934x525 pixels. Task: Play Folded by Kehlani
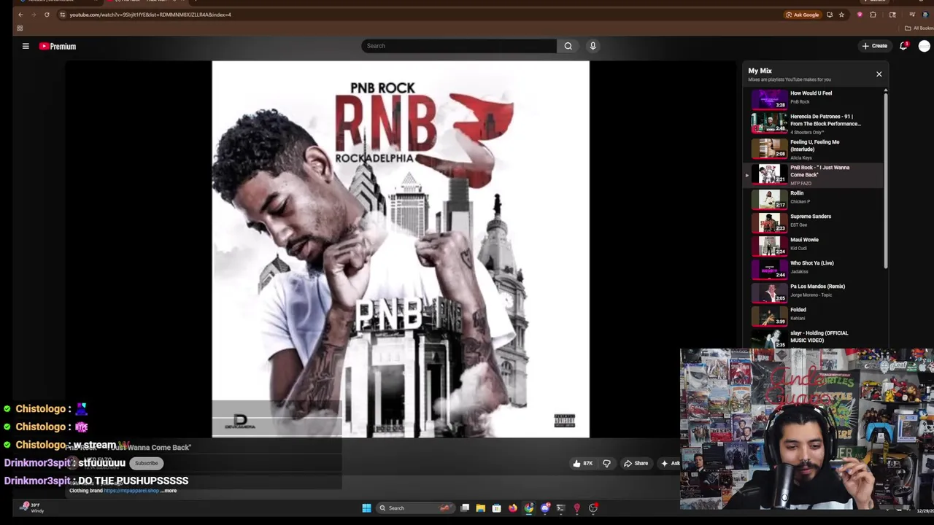(816, 315)
